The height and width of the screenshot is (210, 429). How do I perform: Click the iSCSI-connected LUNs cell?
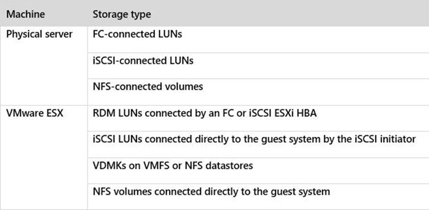(143, 60)
